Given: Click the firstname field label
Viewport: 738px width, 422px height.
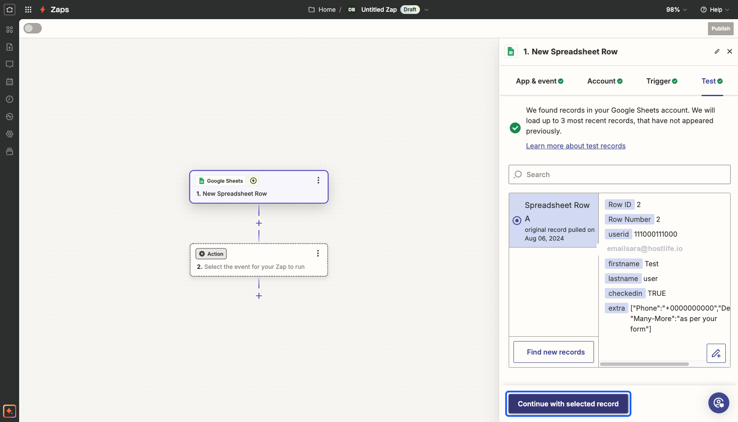Looking at the screenshot, I should [x=624, y=264].
